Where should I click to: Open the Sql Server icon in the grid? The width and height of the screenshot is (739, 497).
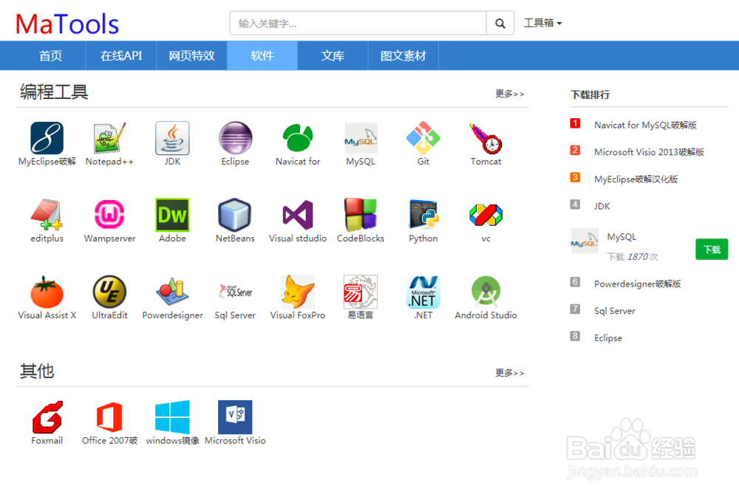pos(235,292)
